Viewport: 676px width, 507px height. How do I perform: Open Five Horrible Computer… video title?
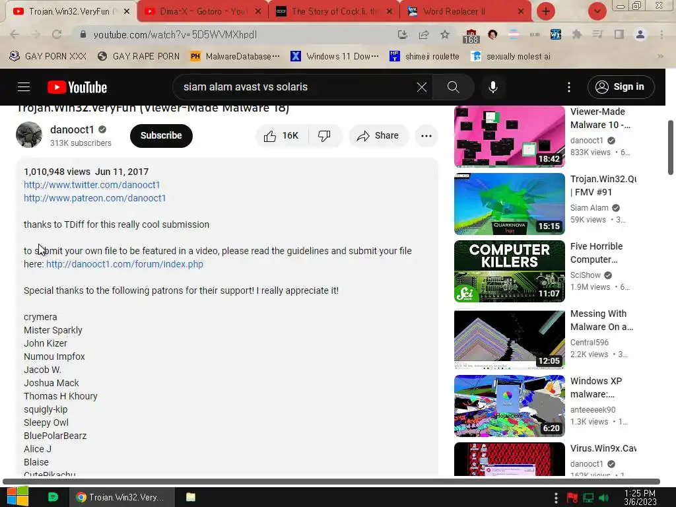597,253
